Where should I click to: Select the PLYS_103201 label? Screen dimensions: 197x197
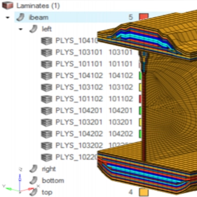pyautogui.click(x=79, y=122)
